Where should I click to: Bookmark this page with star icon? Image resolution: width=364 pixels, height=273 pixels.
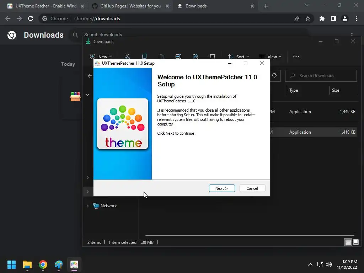(308, 18)
